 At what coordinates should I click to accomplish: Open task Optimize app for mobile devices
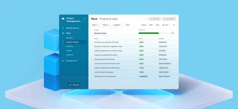[105, 76]
